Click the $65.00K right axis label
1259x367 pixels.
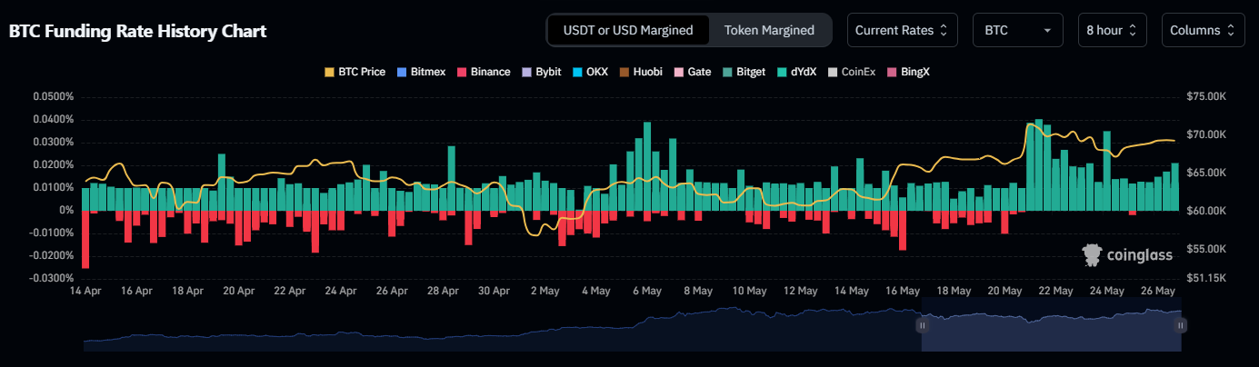(1207, 173)
